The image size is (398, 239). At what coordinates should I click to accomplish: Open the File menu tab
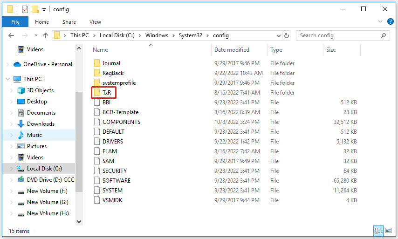tap(15, 22)
